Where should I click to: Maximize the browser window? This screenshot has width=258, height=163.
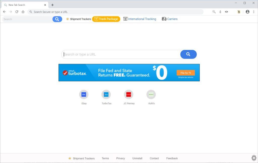click(x=245, y=3)
